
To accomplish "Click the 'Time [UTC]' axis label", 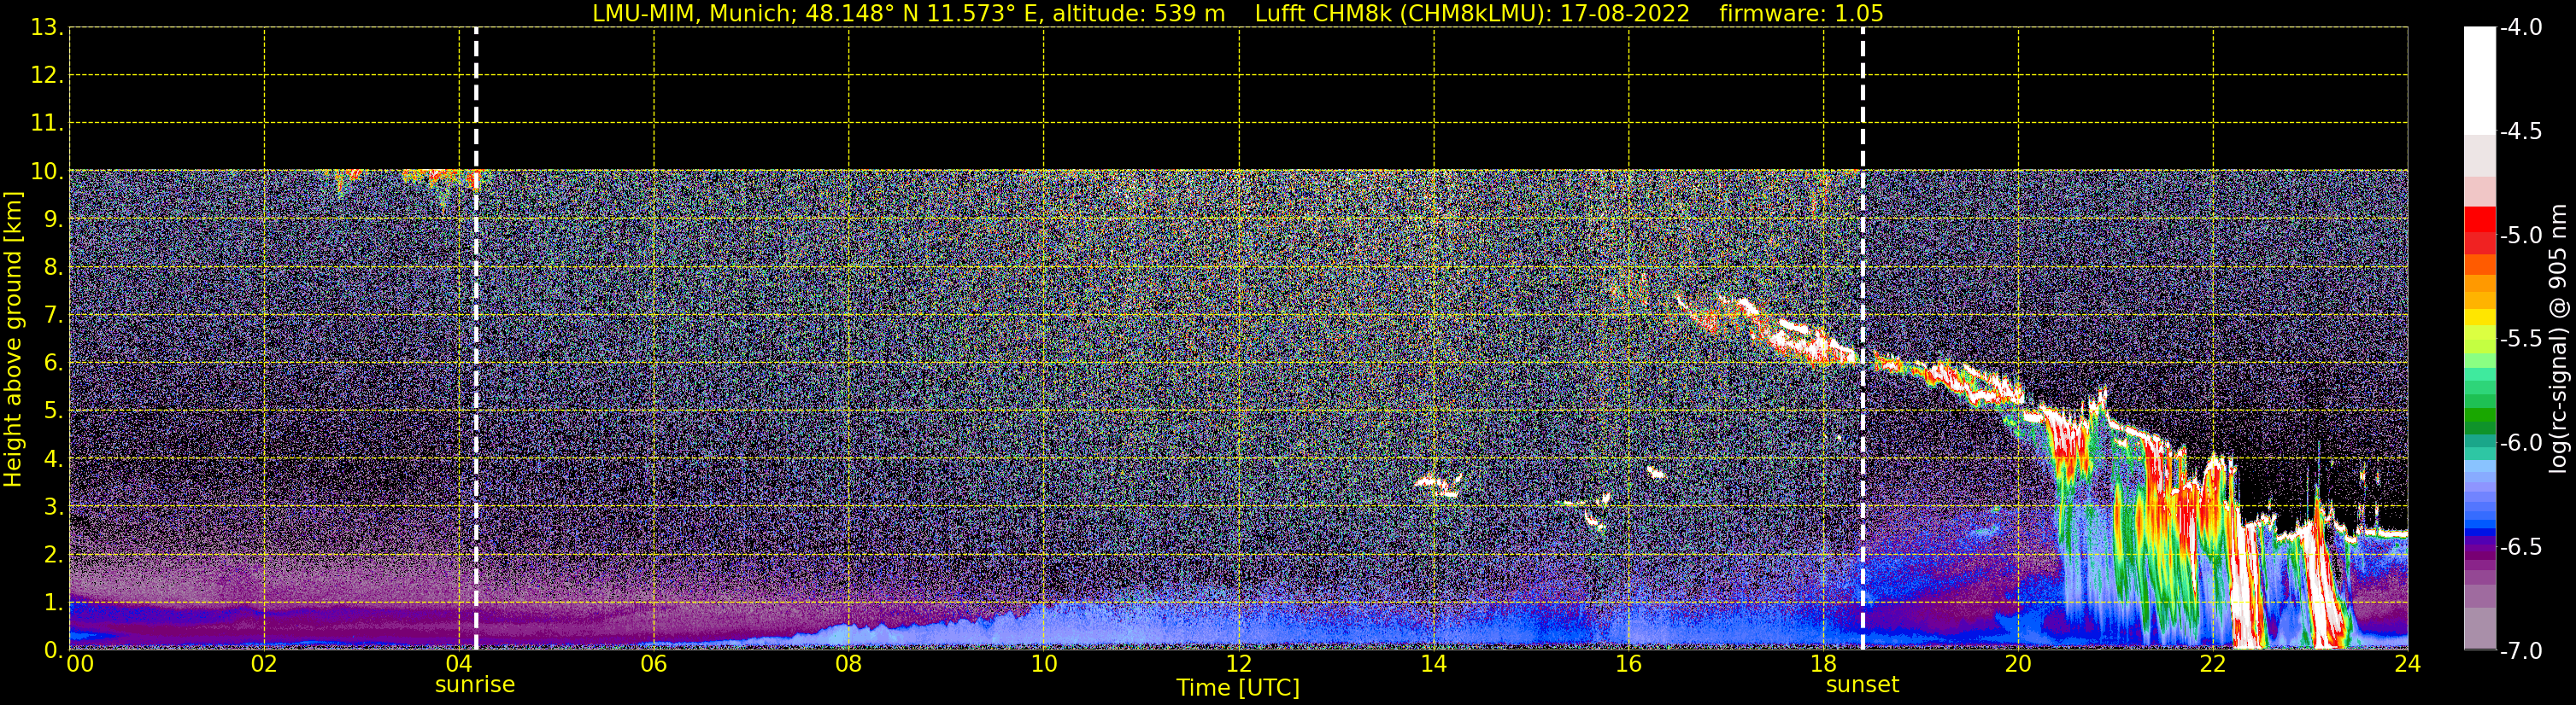I will pyautogui.click(x=1238, y=688).
